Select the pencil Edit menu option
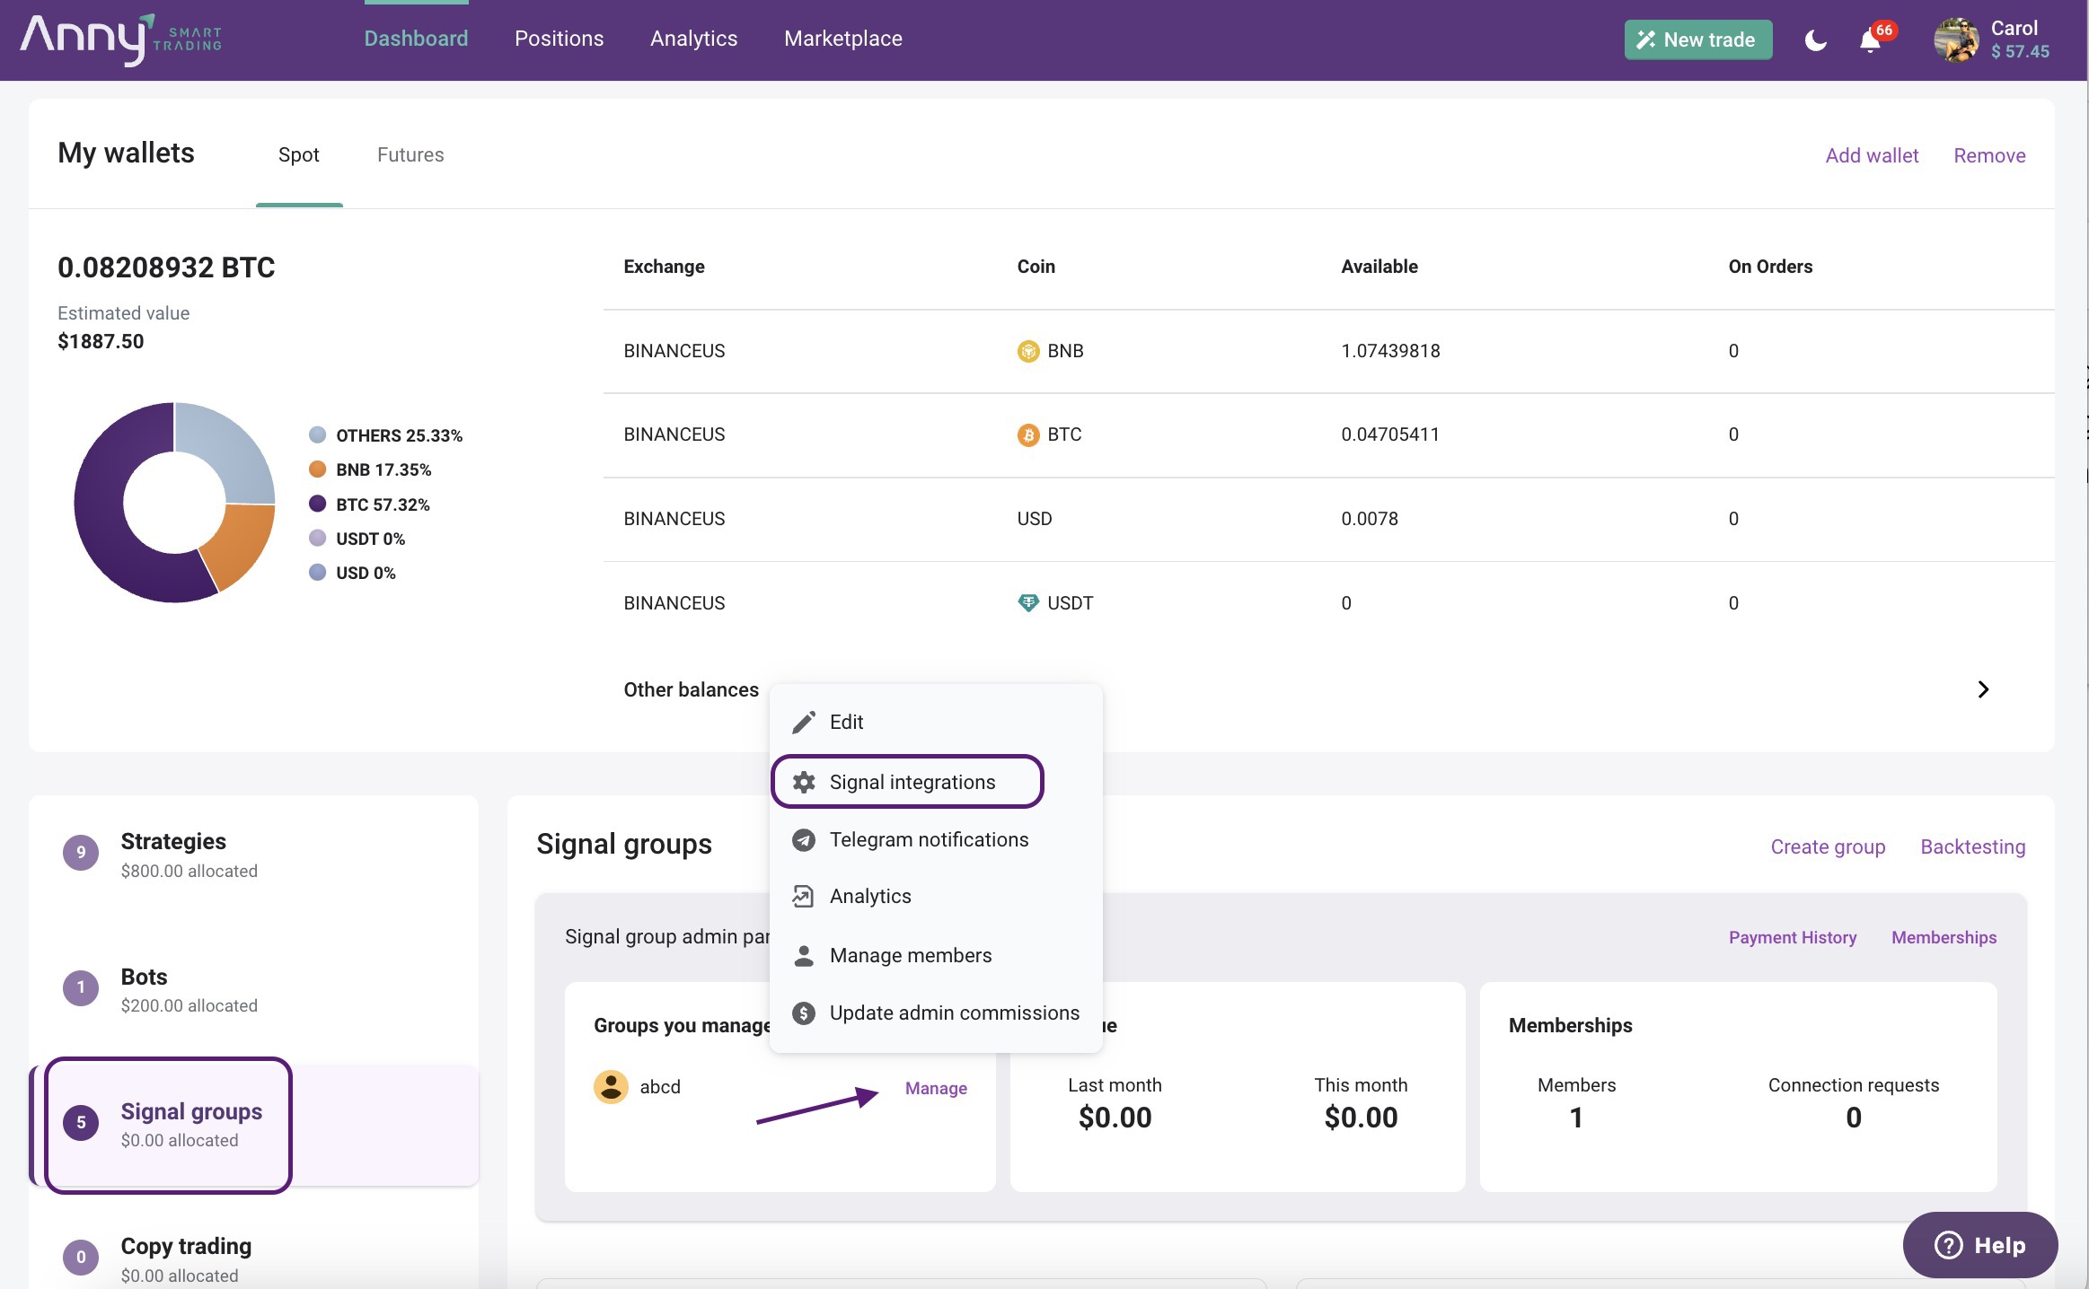Screen dimensions: 2089x1289 tap(845, 722)
